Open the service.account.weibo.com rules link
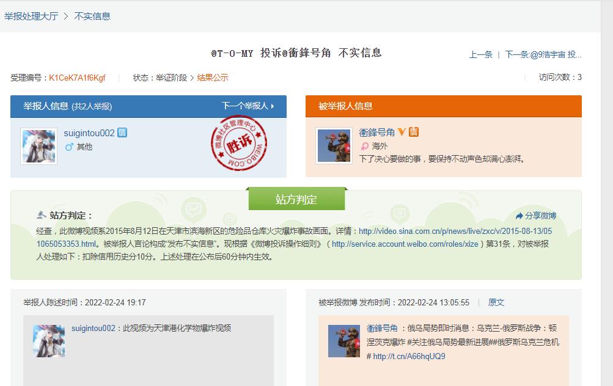The height and width of the screenshot is (386, 613). [405, 244]
